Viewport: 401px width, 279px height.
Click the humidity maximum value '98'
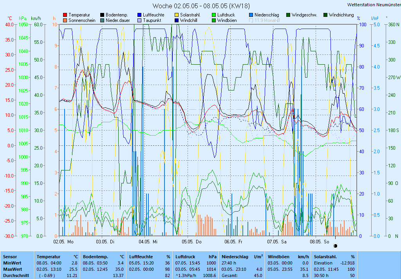tap(168, 269)
